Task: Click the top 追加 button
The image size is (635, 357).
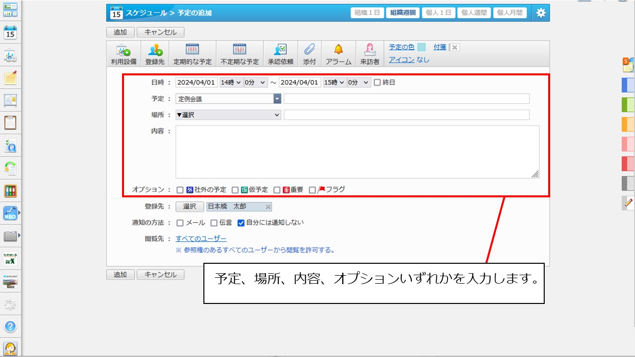Action: pos(120,32)
